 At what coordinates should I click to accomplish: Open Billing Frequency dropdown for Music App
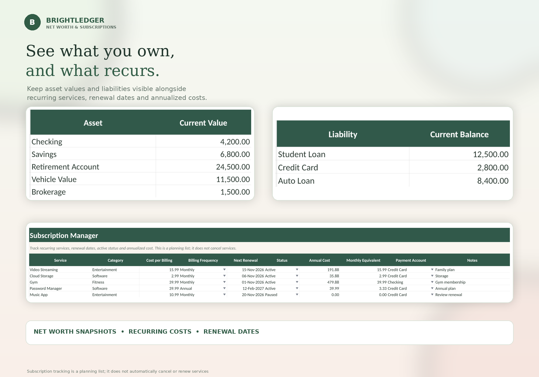click(224, 295)
